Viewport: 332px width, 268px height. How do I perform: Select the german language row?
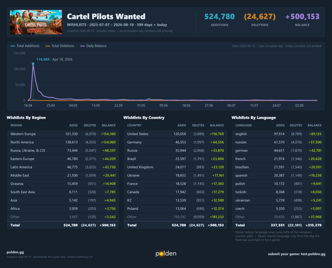coord(278,150)
